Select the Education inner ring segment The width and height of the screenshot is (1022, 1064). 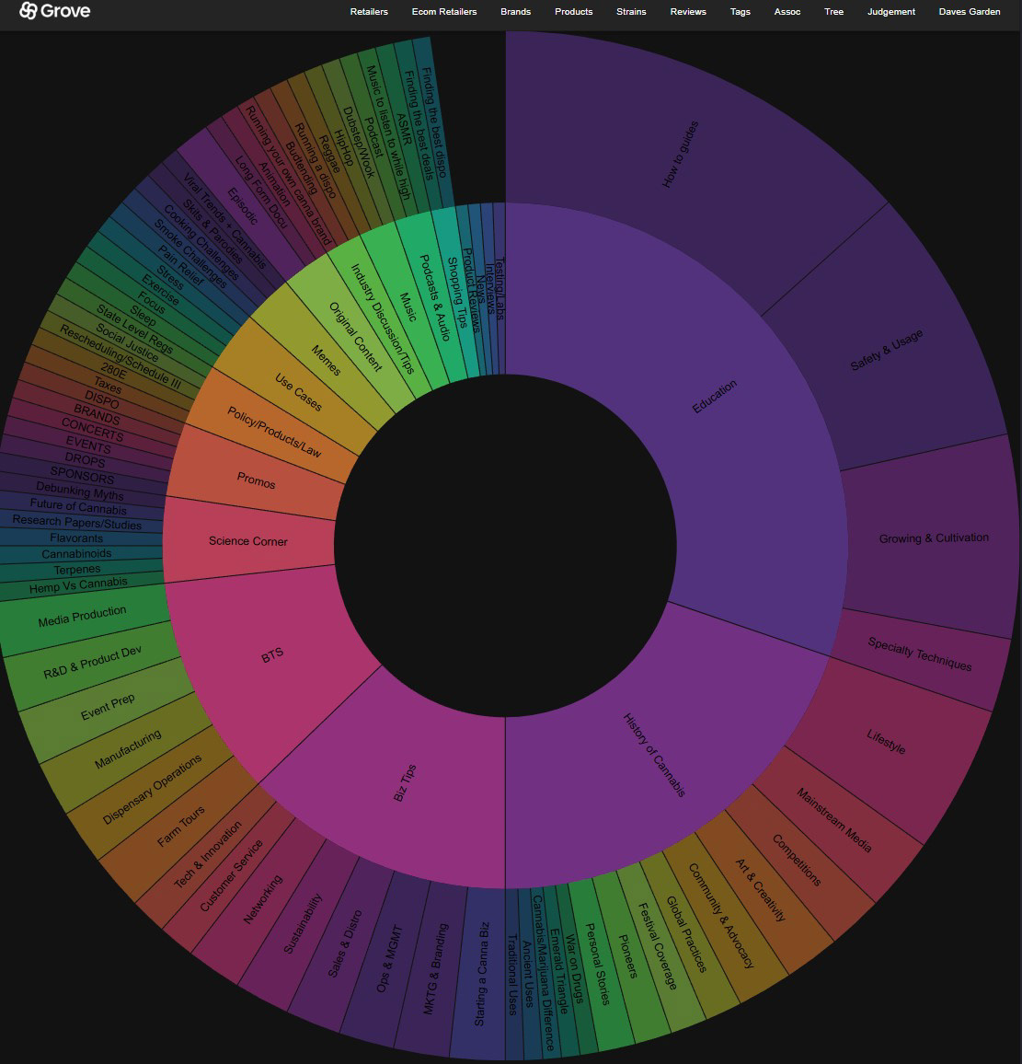point(714,397)
